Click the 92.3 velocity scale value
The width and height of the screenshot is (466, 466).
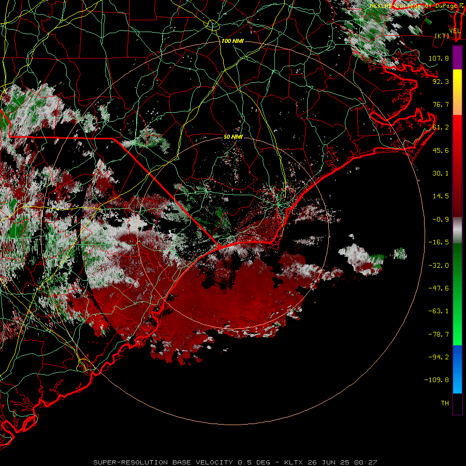(441, 81)
